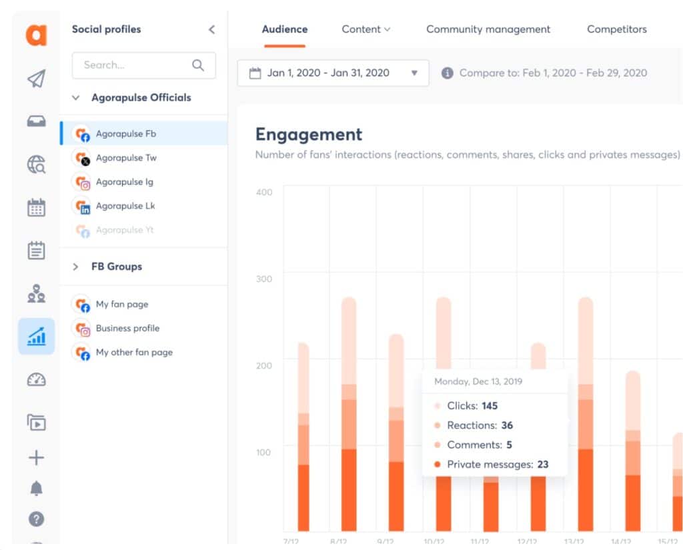The width and height of the screenshot is (683, 550).
Task: Click the Agorapulse Tw profile avatar
Action: pos(81,157)
